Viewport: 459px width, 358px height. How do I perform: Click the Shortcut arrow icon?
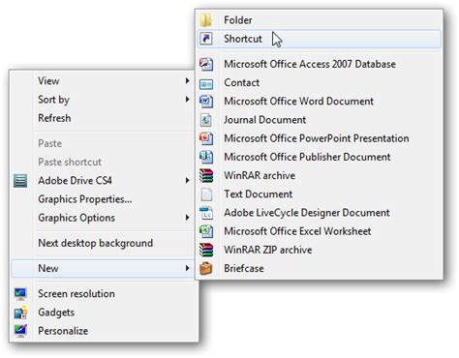(206, 39)
